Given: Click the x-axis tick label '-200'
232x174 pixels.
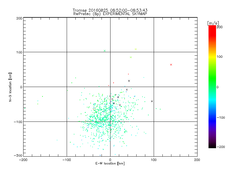Looking at the screenshot, I should [23, 160].
